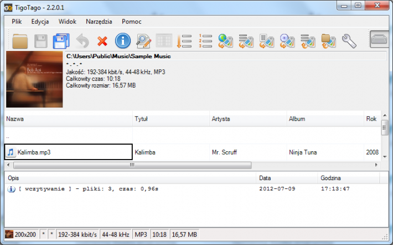Click the cover thumbnail in the status bar
Screen dimensions: 393x245
[x=9, y=234]
